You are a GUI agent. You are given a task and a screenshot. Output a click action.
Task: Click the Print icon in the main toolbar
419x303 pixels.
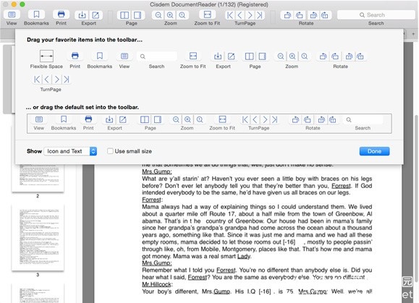tap(62, 14)
